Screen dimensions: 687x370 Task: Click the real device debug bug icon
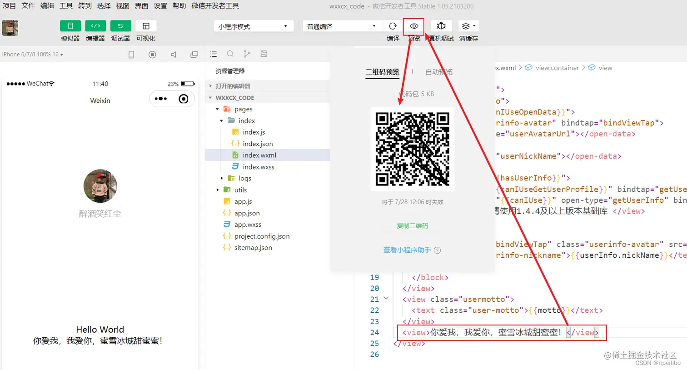(441, 26)
